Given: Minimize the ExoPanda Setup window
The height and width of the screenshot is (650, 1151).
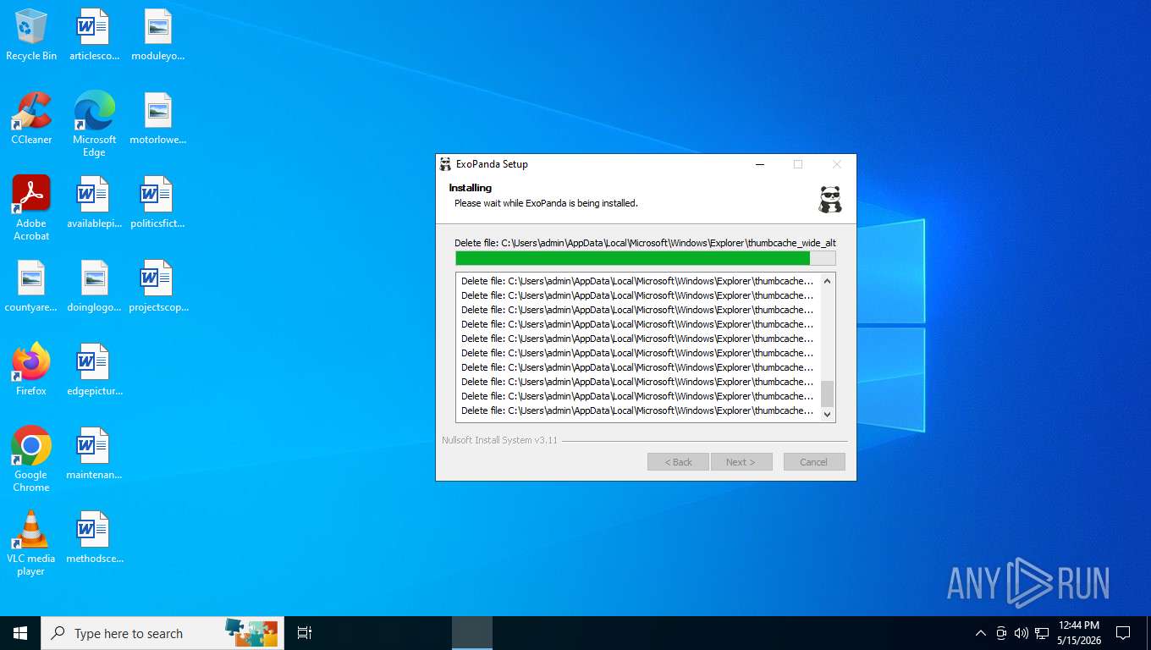Looking at the screenshot, I should [759, 164].
